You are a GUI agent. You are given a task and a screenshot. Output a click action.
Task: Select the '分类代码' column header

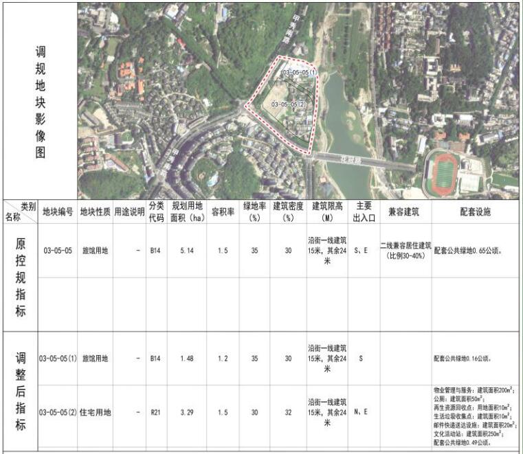(157, 212)
